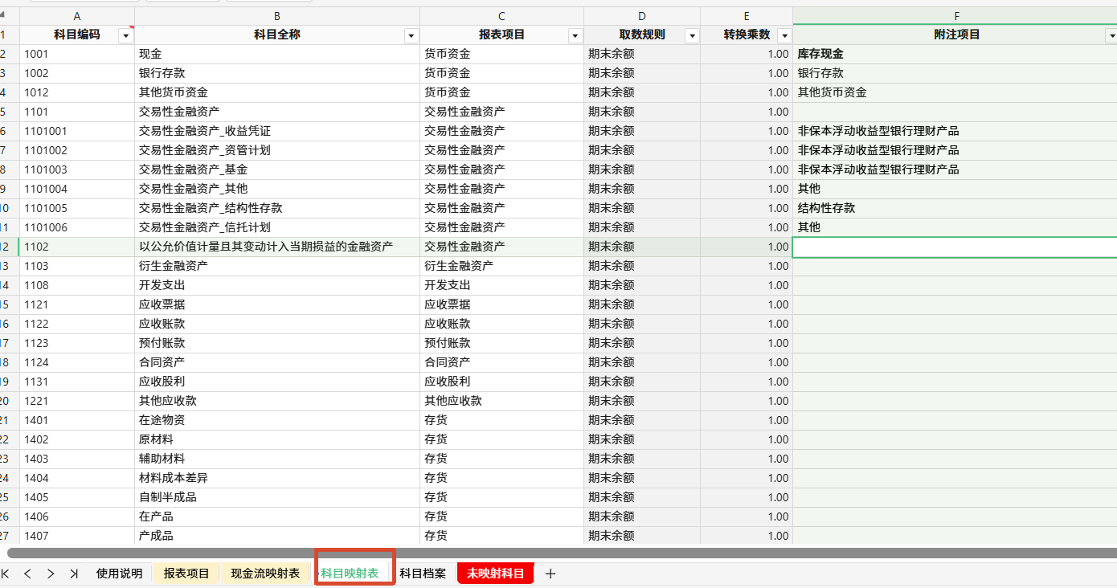This screenshot has width=1117, height=588.
Task: Open filter dropdown for 转换乘数 column
Action: pos(784,35)
